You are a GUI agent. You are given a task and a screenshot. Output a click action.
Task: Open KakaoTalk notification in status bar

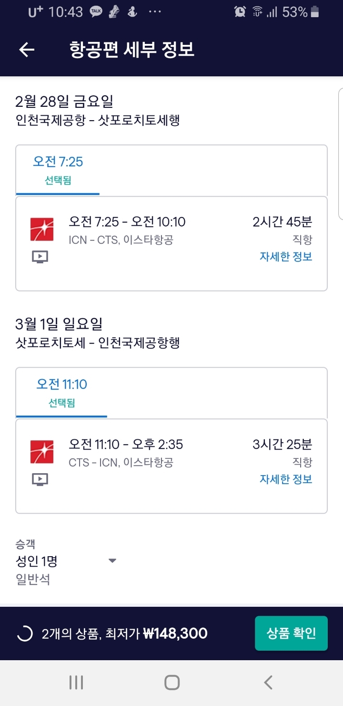pos(97,12)
